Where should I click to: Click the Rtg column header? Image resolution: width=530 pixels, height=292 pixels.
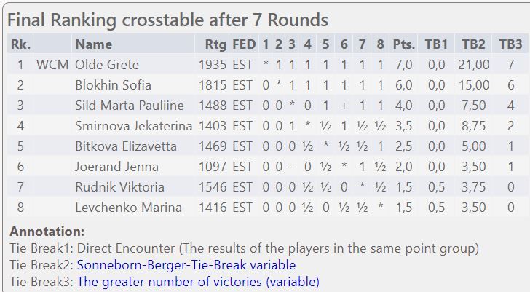(x=215, y=44)
